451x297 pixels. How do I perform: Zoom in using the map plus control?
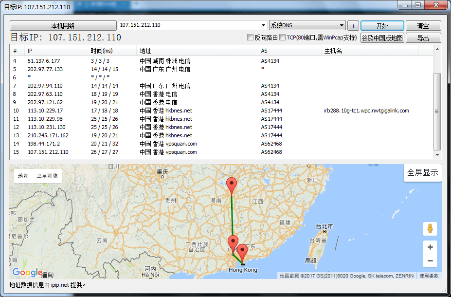[x=430, y=247]
